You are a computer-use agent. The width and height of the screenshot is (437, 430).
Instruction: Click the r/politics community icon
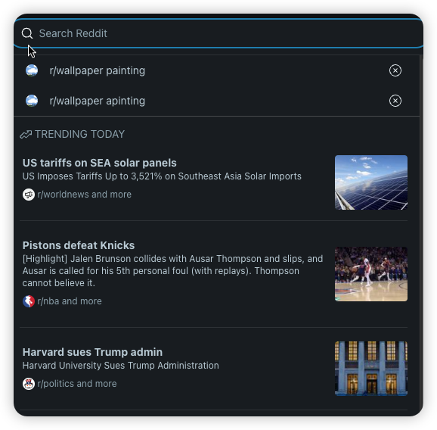pyautogui.click(x=29, y=384)
